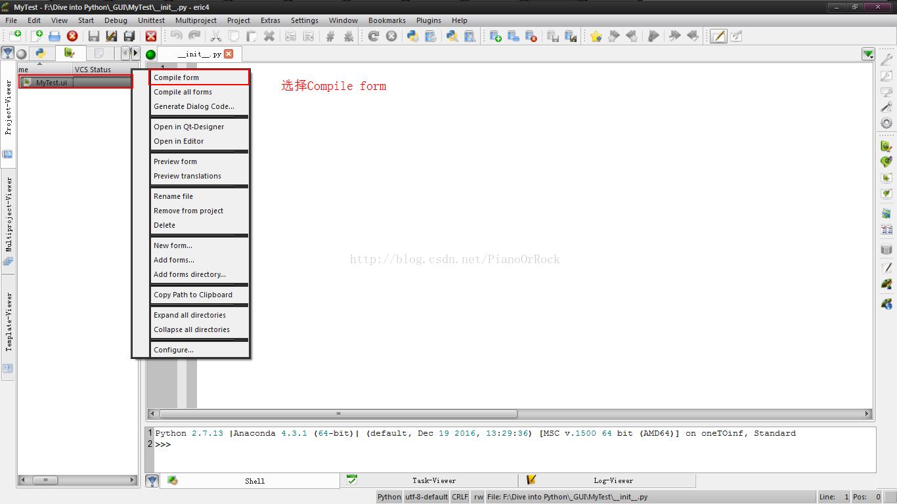This screenshot has width=897, height=504.
Task: Click the globe web browser icon, right sidebar
Action: click(886, 303)
